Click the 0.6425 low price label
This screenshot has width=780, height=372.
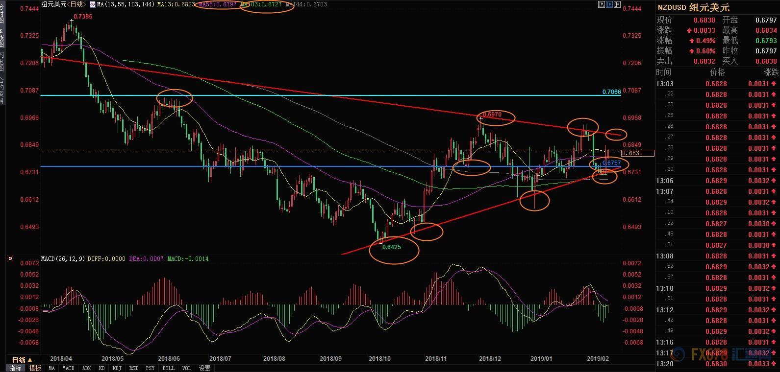click(x=392, y=247)
